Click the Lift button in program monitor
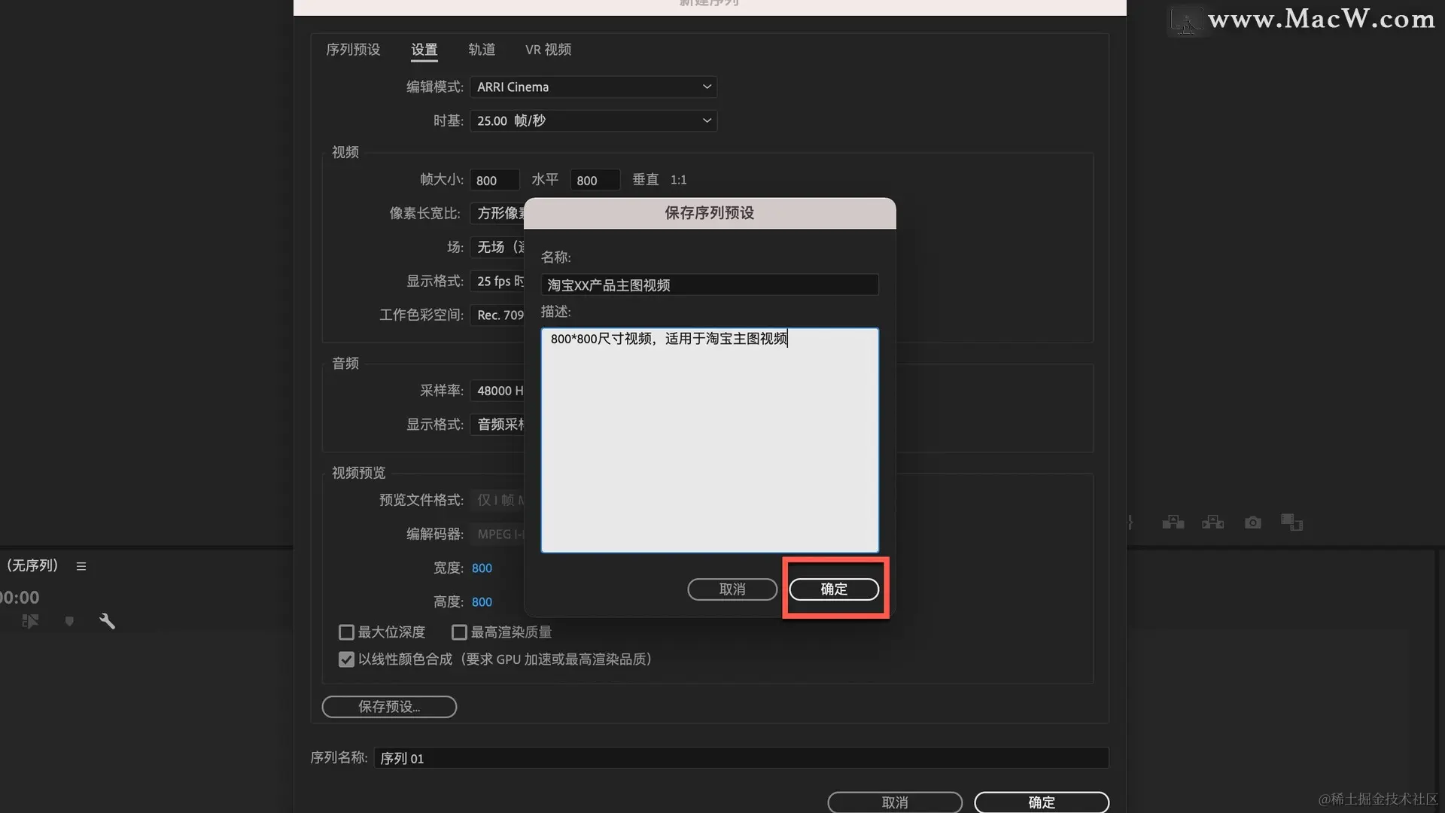Screen dimensions: 1445x813 pyautogui.click(x=1173, y=522)
